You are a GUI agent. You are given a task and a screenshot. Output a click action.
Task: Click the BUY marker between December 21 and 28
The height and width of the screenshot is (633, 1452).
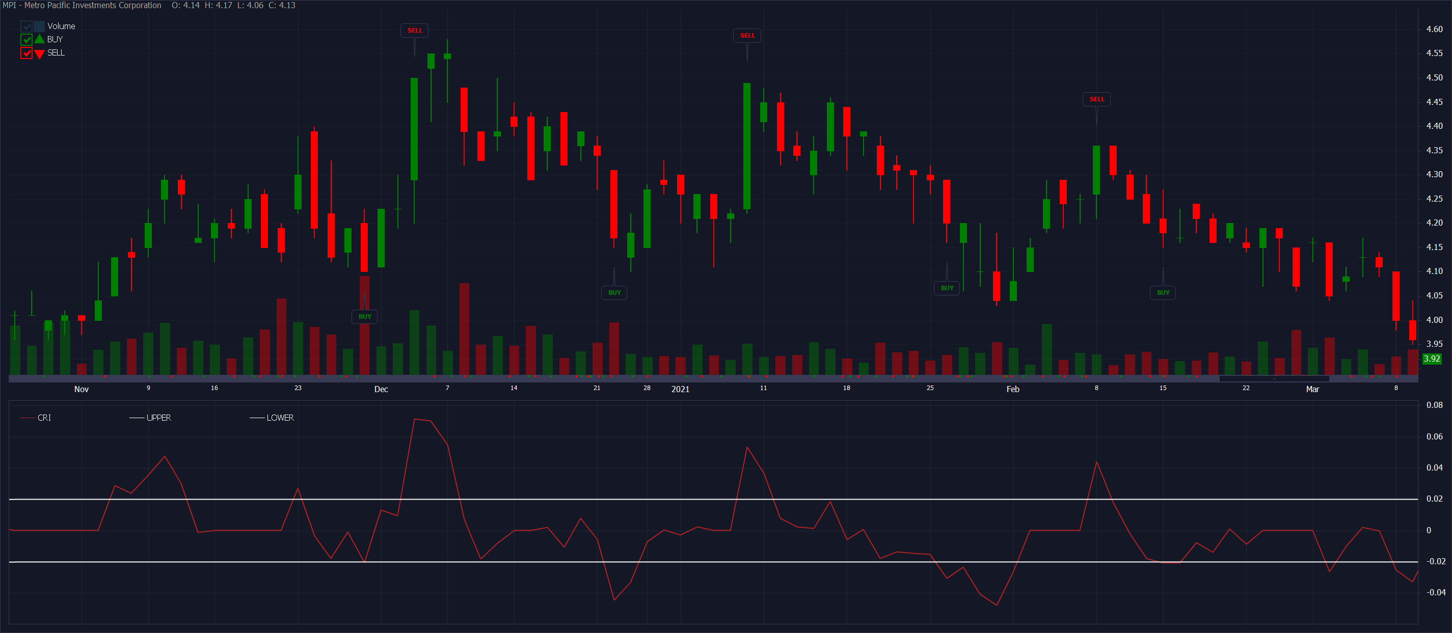[614, 292]
